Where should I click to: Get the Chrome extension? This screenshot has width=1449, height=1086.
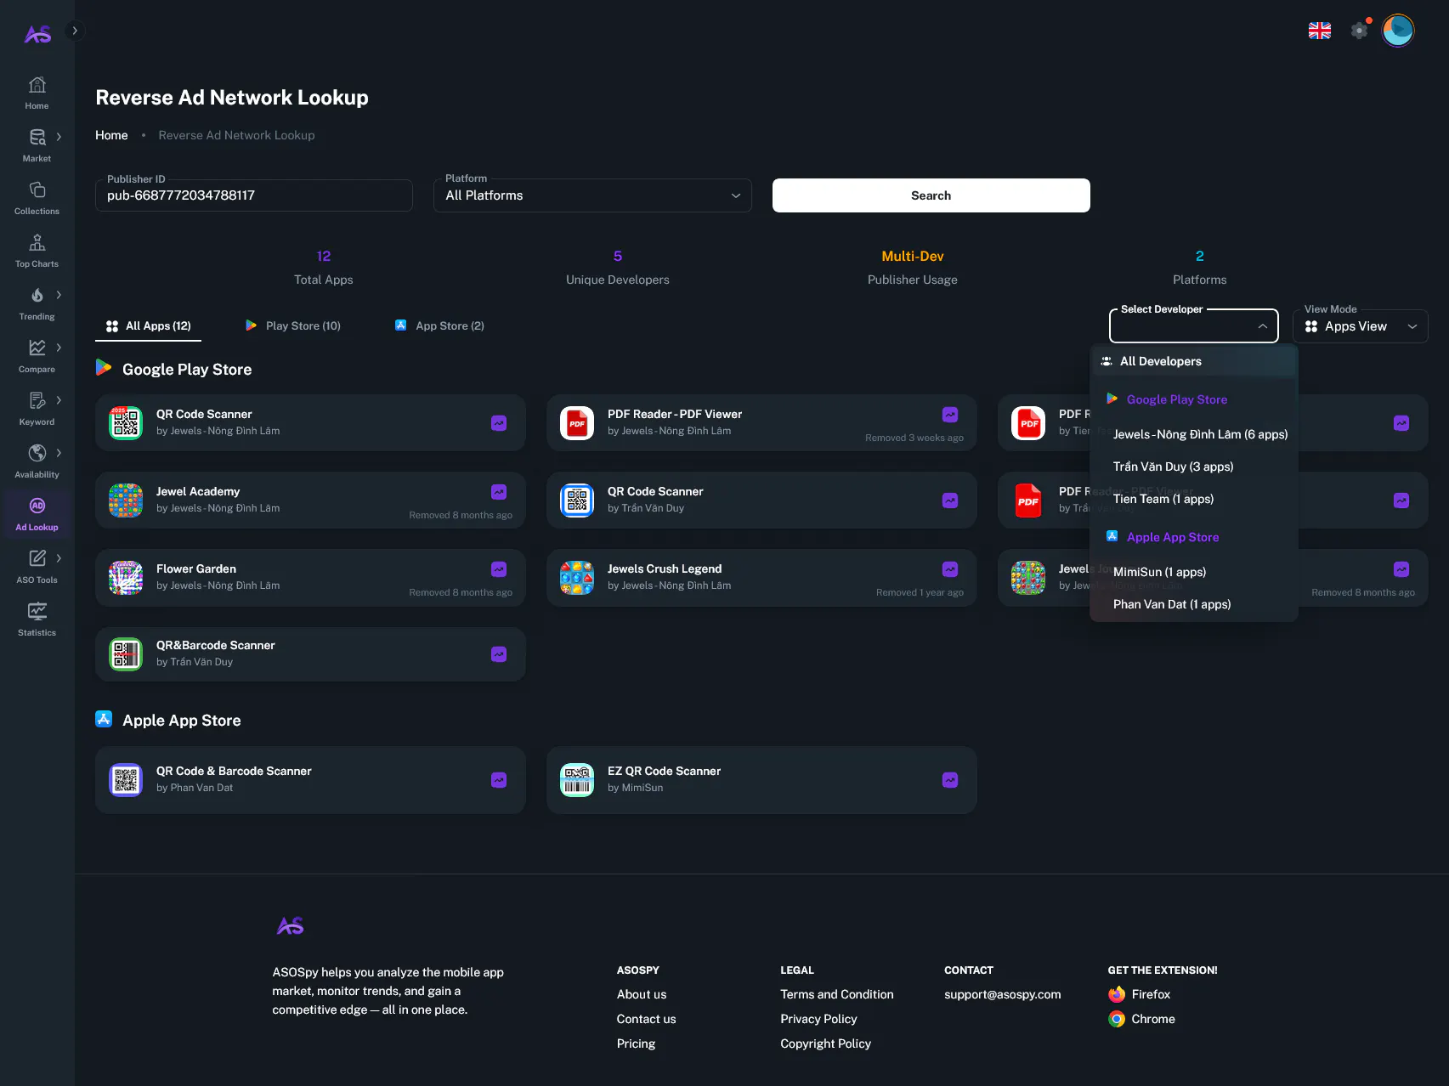pyautogui.click(x=1142, y=1019)
